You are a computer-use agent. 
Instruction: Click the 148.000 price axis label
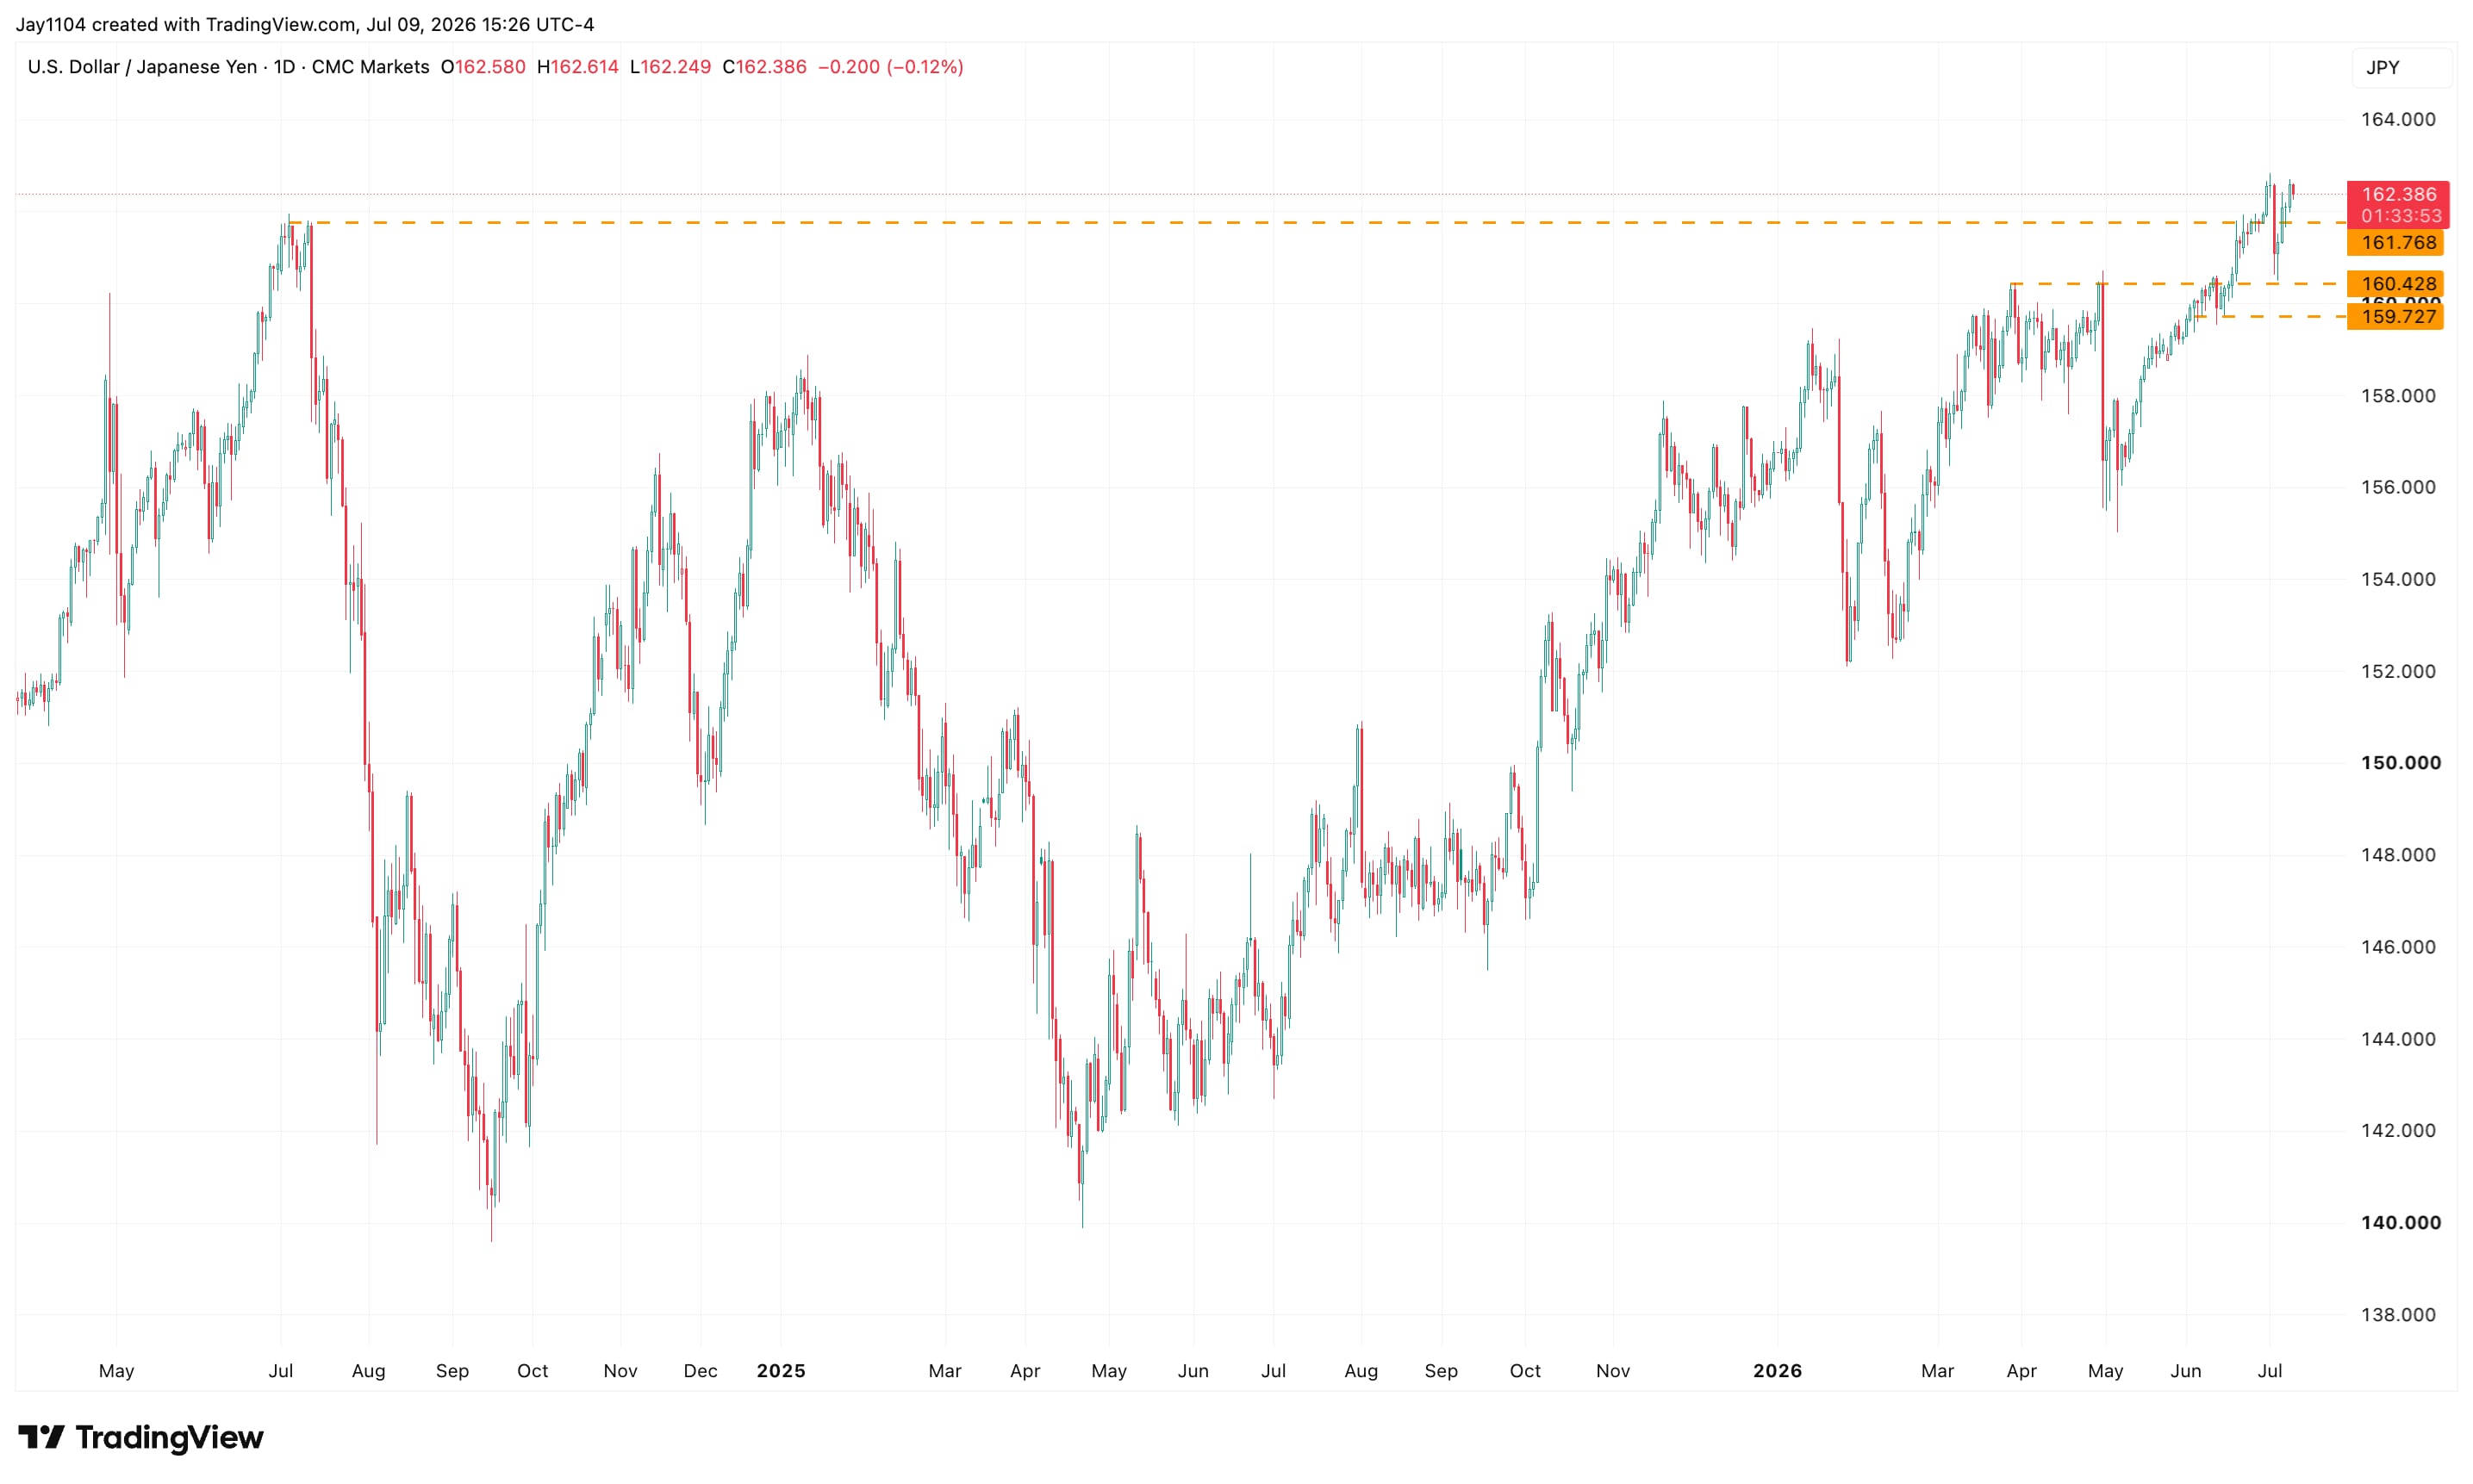tap(2398, 855)
